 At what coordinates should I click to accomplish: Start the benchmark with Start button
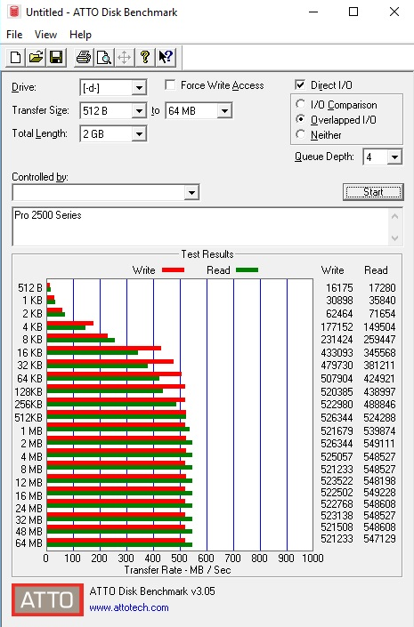[x=373, y=192]
